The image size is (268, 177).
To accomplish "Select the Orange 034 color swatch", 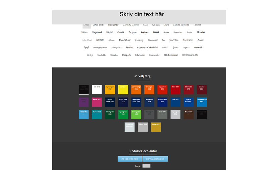I will coord(149,90).
